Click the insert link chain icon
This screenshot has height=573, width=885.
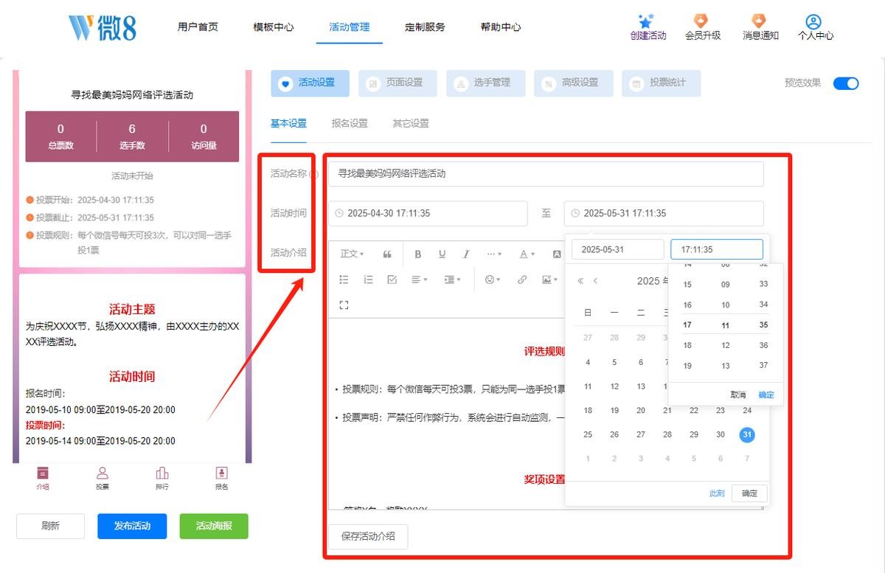point(522,279)
